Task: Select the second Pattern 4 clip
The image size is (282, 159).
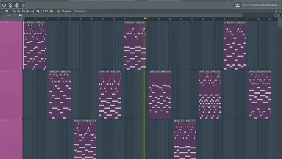Action: [x=115, y=95]
